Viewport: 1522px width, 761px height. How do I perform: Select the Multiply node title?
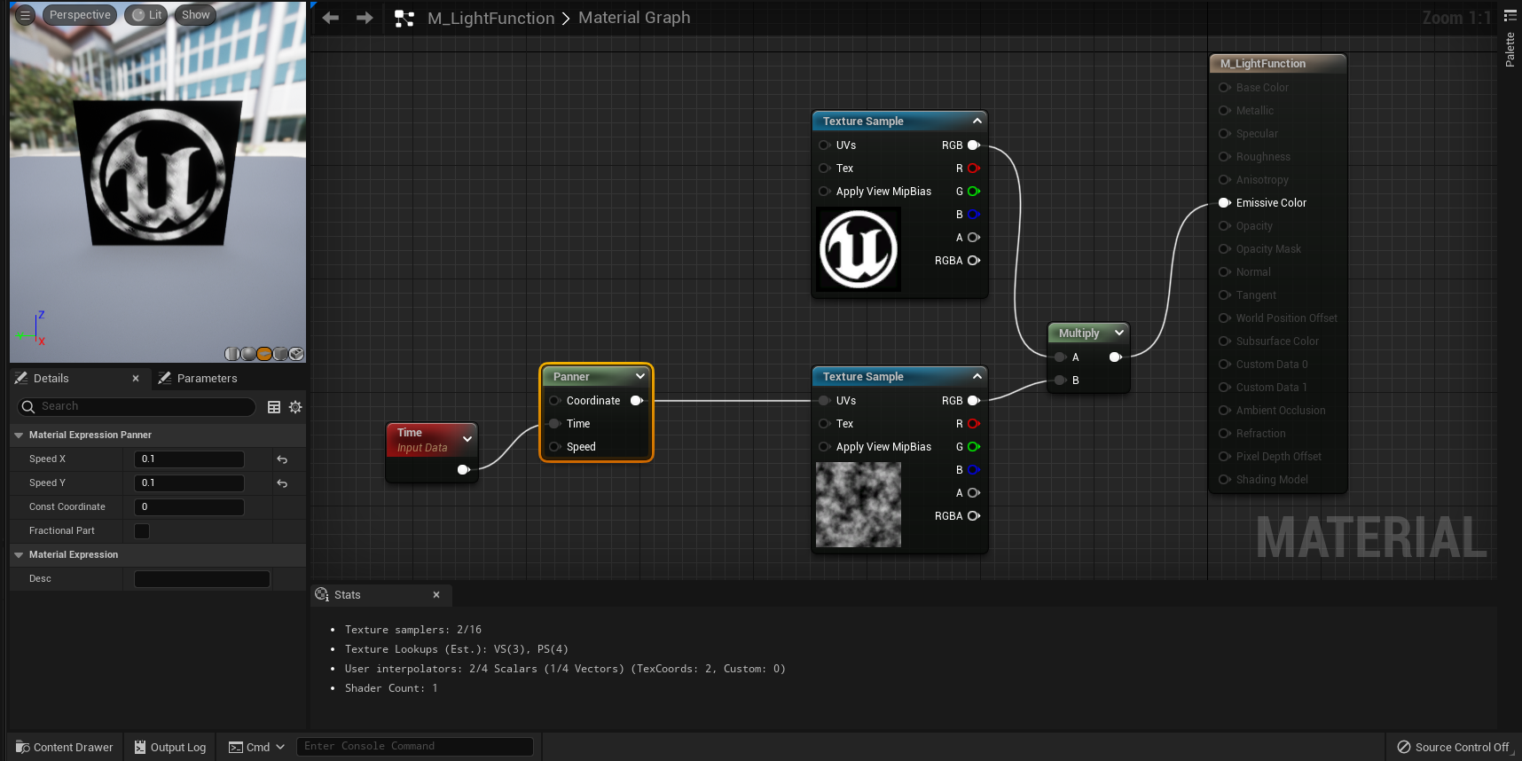[x=1079, y=333]
